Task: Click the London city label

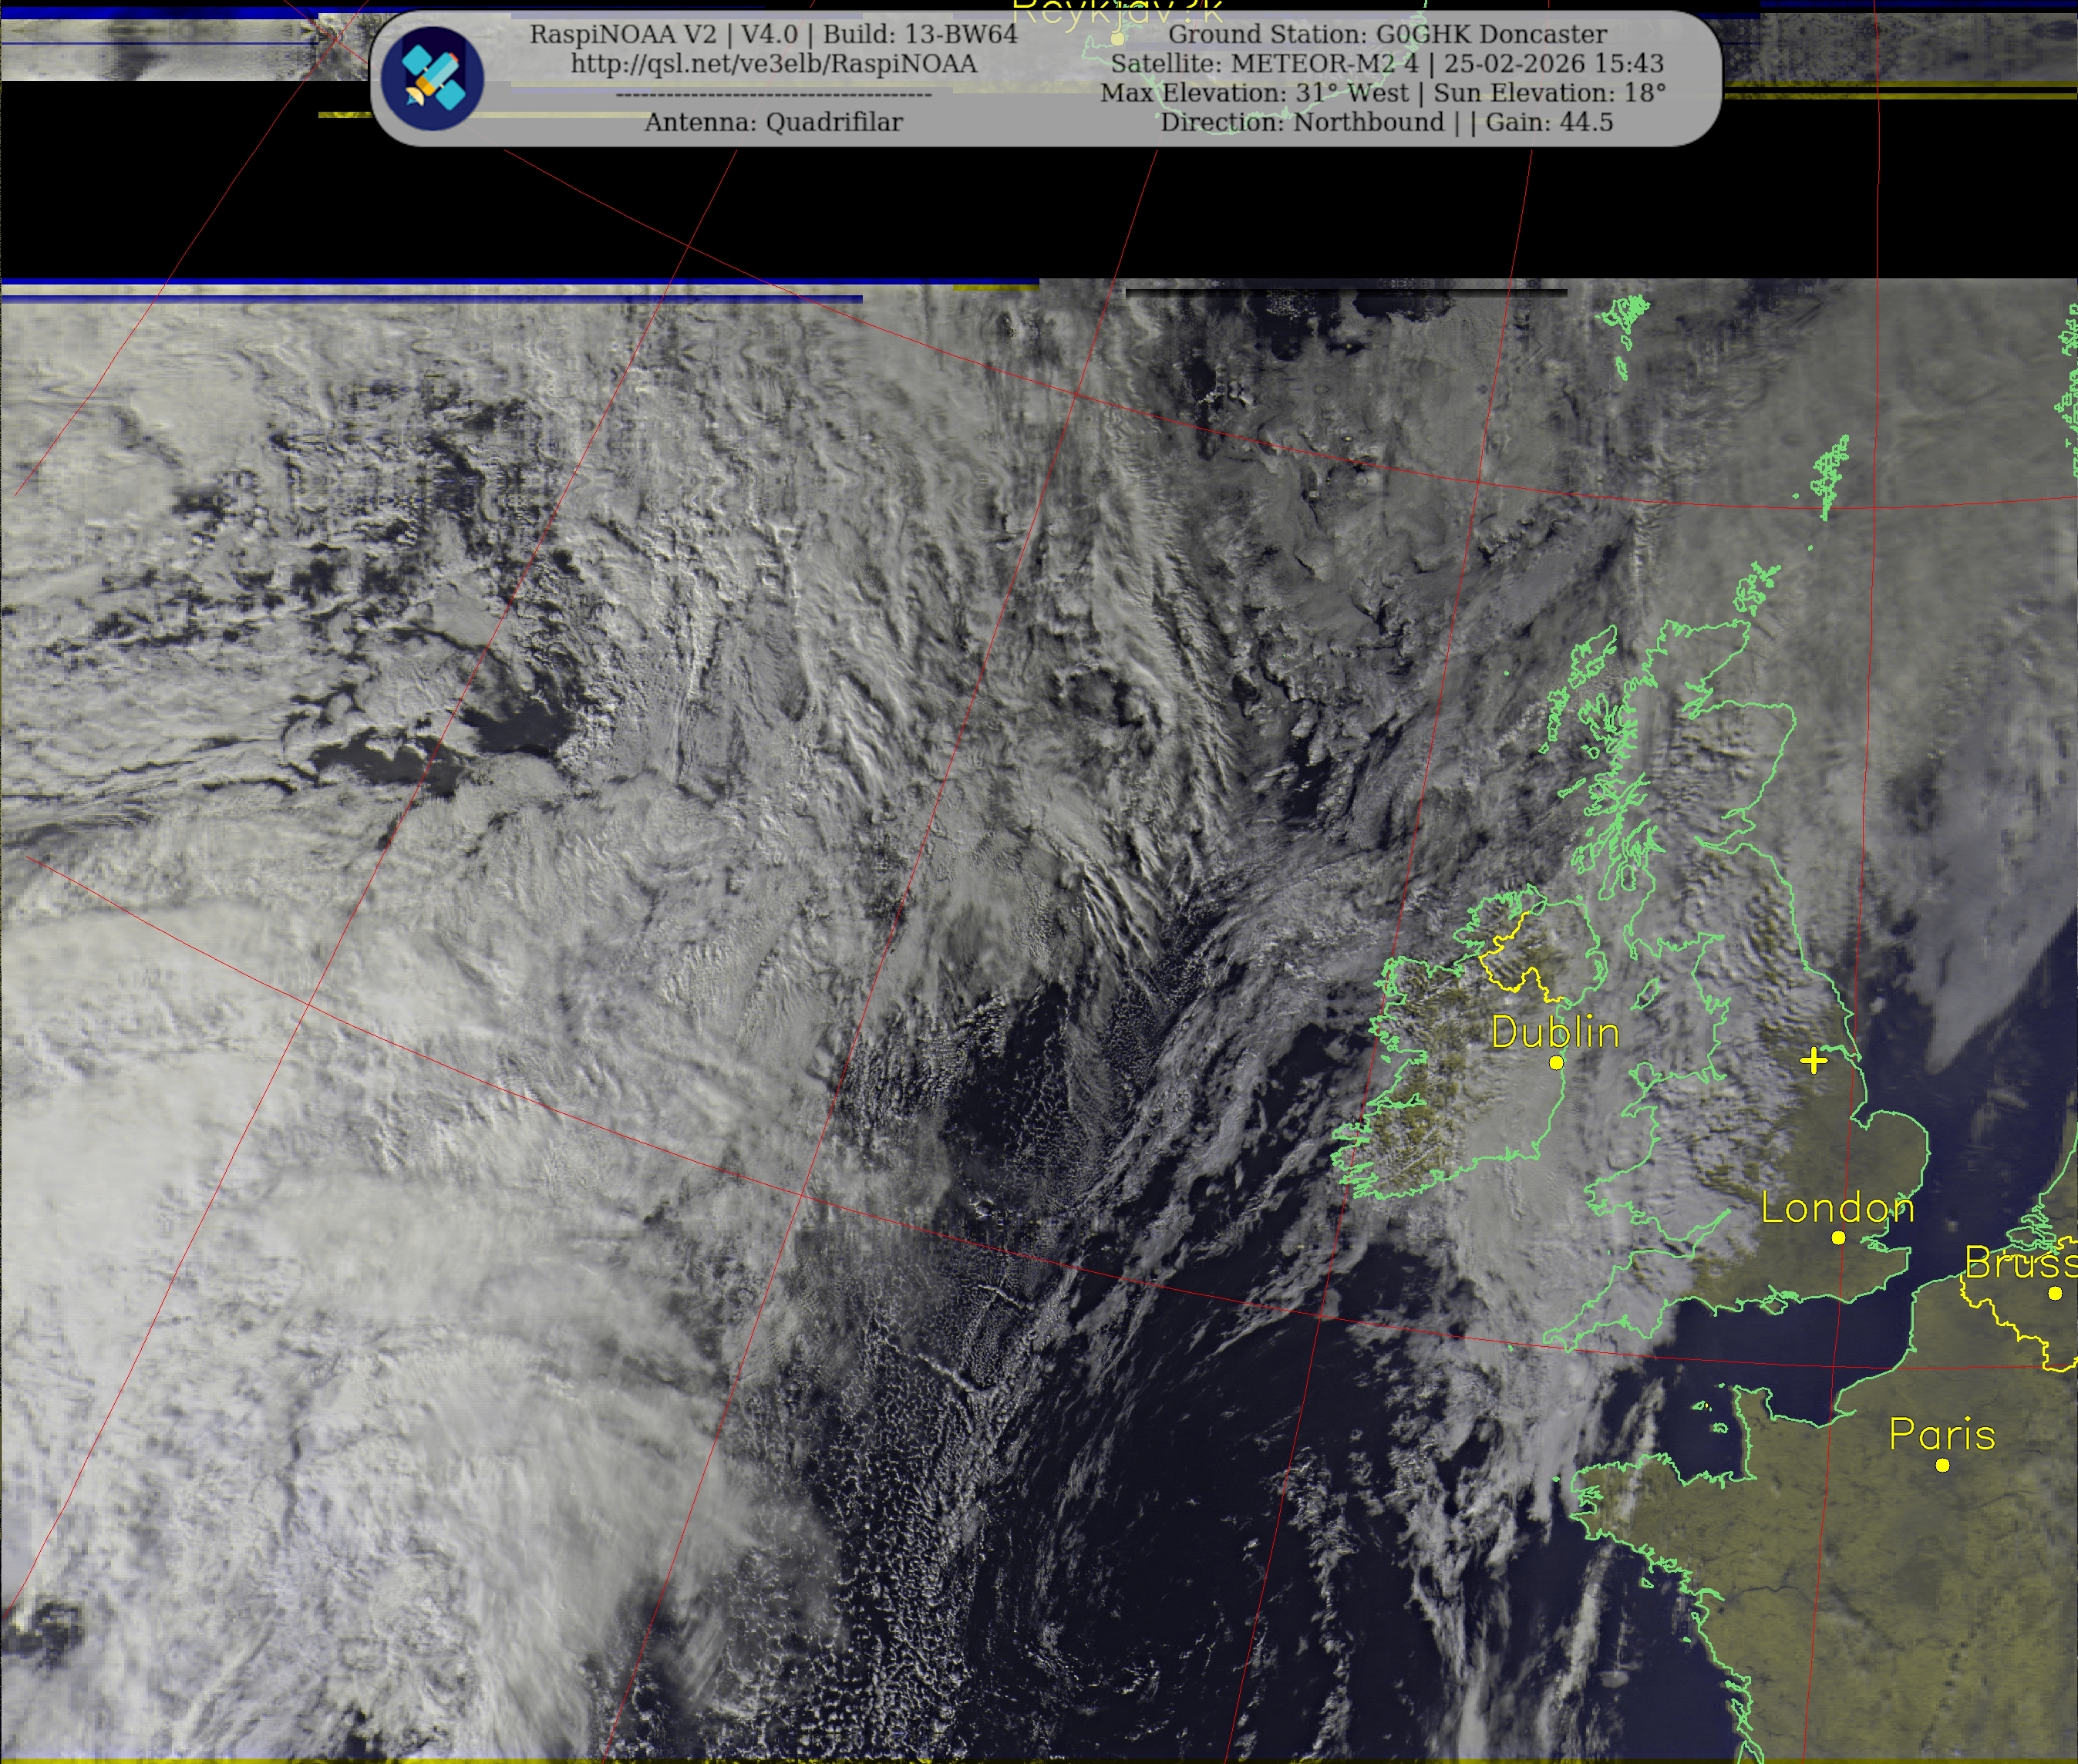Action: pyautogui.click(x=1837, y=1208)
